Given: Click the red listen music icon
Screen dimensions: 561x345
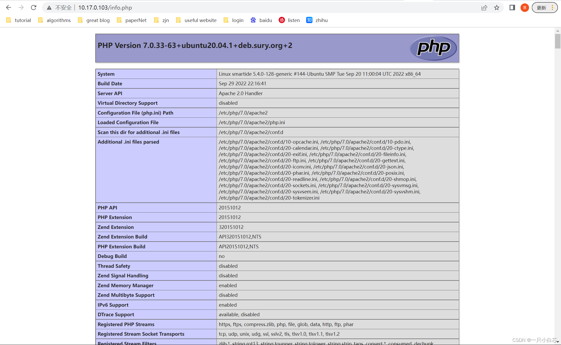Looking at the screenshot, I should click(282, 20).
